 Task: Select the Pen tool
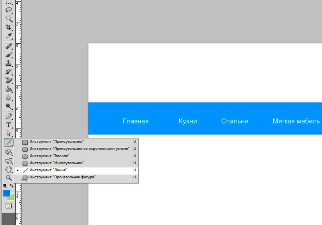pyautogui.click(x=8, y=116)
